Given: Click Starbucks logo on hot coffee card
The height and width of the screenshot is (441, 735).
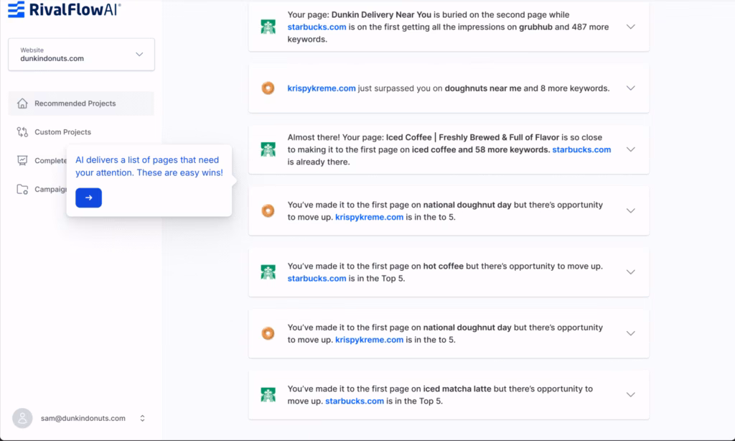Looking at the screenshot, I should pyautogui.click(x=268, y=272).
